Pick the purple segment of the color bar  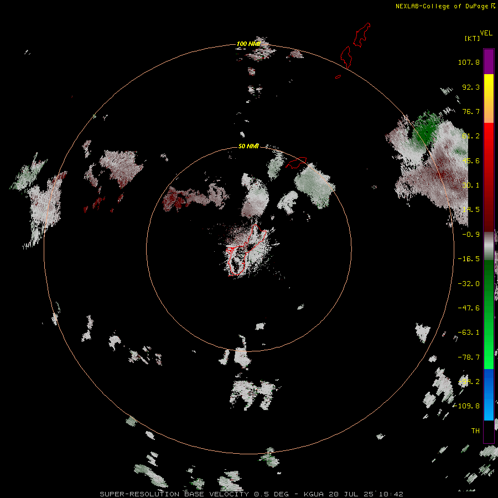pos(489,61)
